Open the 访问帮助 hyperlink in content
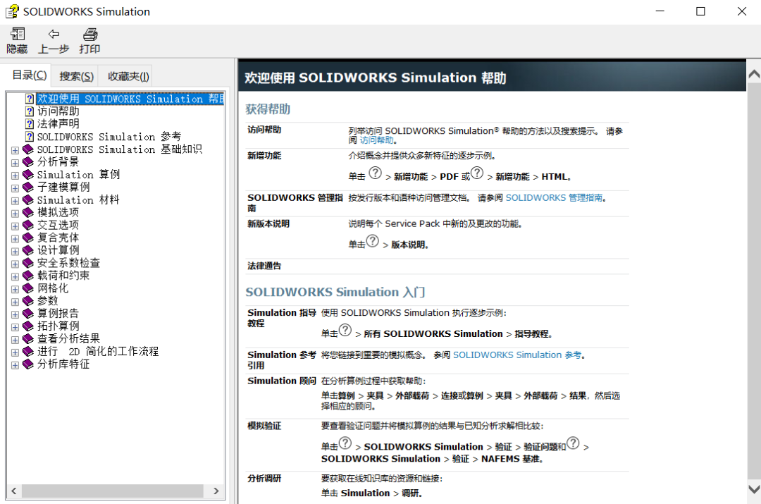Image resolution: width=761 pixels, height=504 pixels. [x=377, y=141]
